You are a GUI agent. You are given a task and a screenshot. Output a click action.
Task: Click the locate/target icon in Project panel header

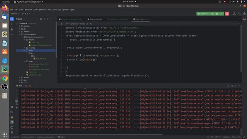click(x=41, y=19)
